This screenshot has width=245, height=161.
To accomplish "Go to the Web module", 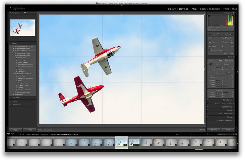I will click(234, 9).
